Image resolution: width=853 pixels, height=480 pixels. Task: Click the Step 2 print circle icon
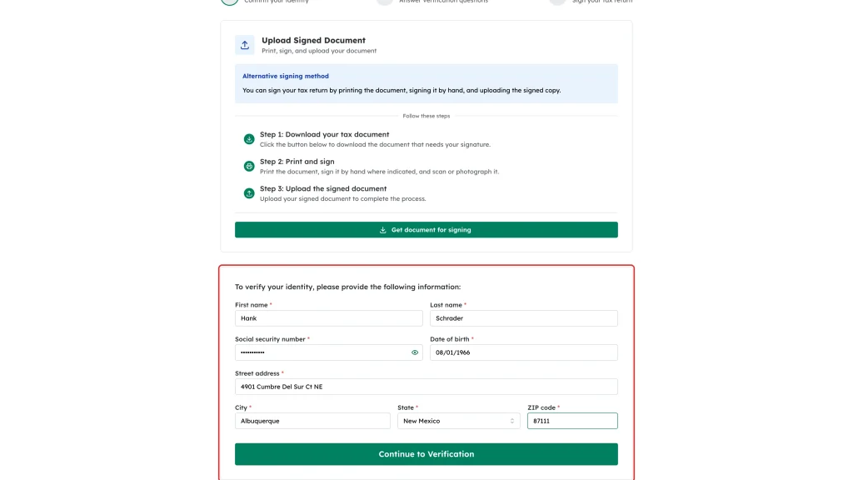click(x=249, y=166)
